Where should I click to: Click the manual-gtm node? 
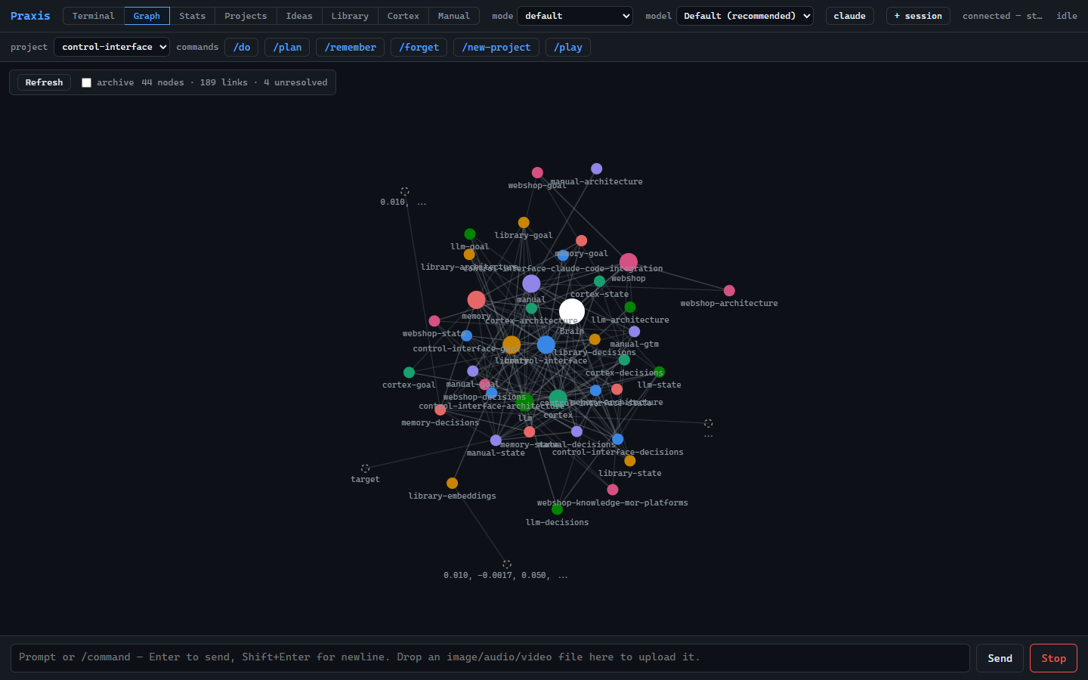click(x=635, y=332)
